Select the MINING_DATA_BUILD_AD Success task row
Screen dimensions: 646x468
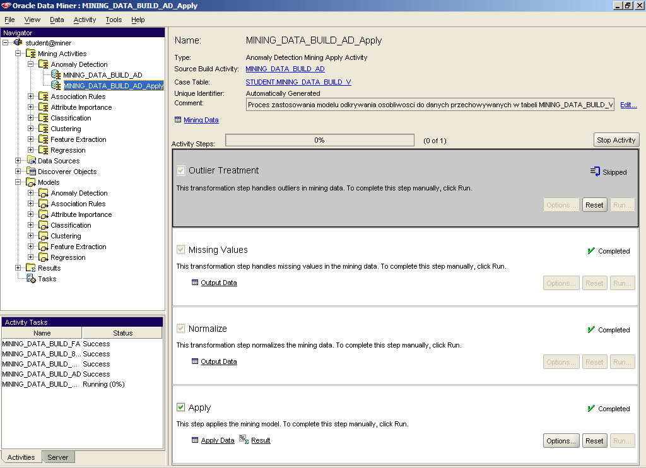pos(83,374)
